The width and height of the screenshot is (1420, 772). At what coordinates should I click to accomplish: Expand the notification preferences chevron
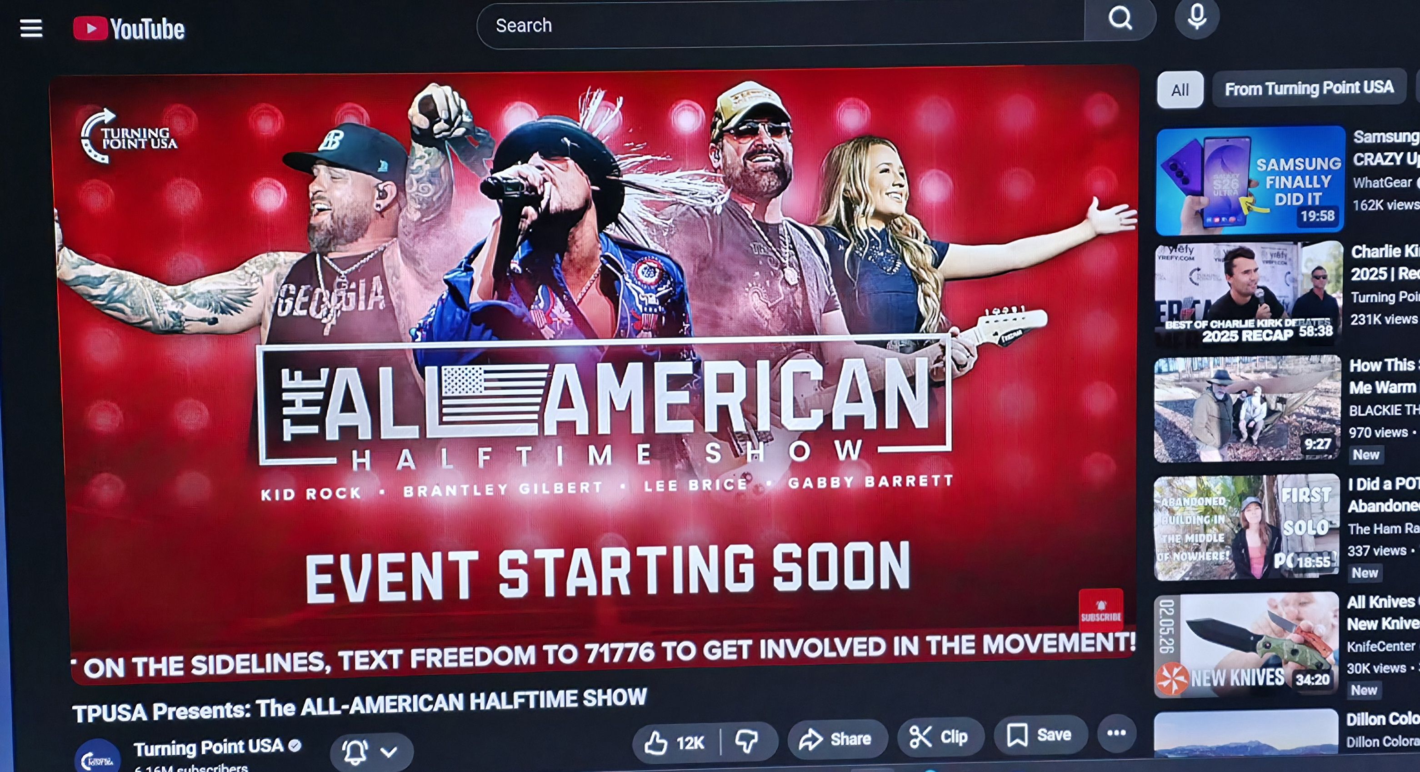click(389, 751)
